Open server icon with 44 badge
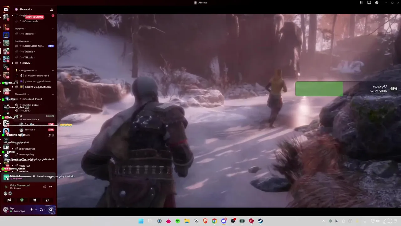Image resolution: width=401 pixels, height=226 pixels. [6, 75]
